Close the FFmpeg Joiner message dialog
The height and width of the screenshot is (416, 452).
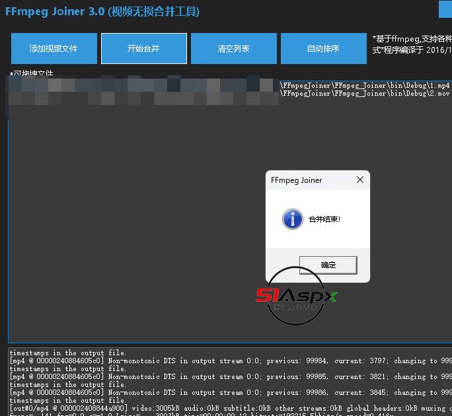(x=359, y=180)
